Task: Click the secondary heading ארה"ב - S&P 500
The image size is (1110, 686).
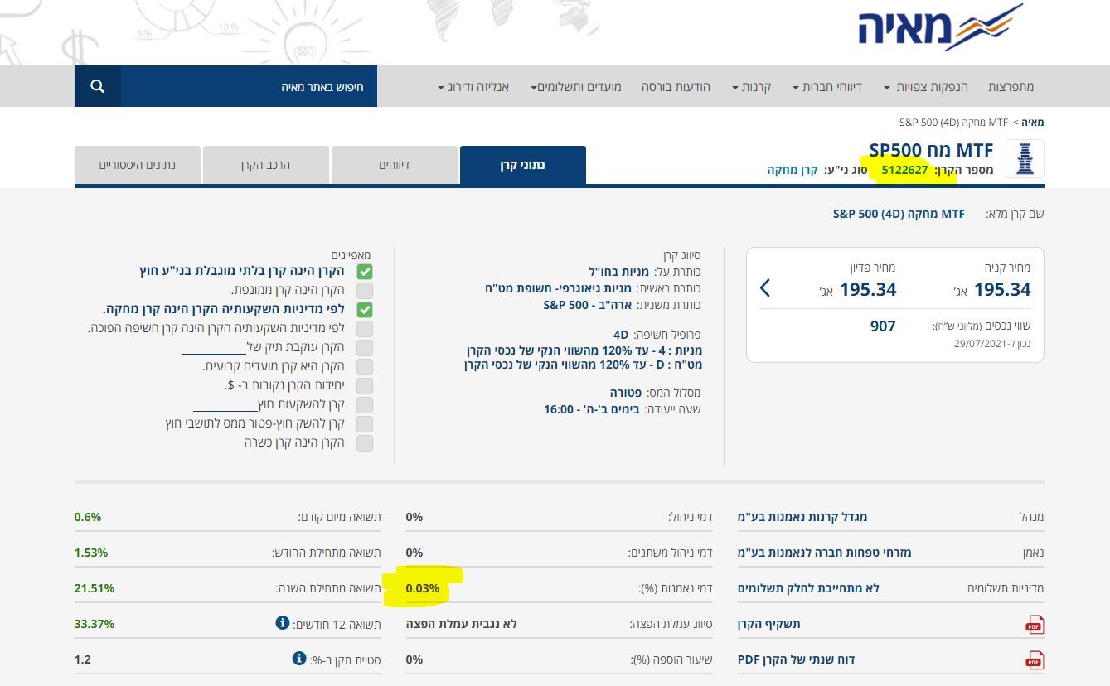Action: click(588, 305)
